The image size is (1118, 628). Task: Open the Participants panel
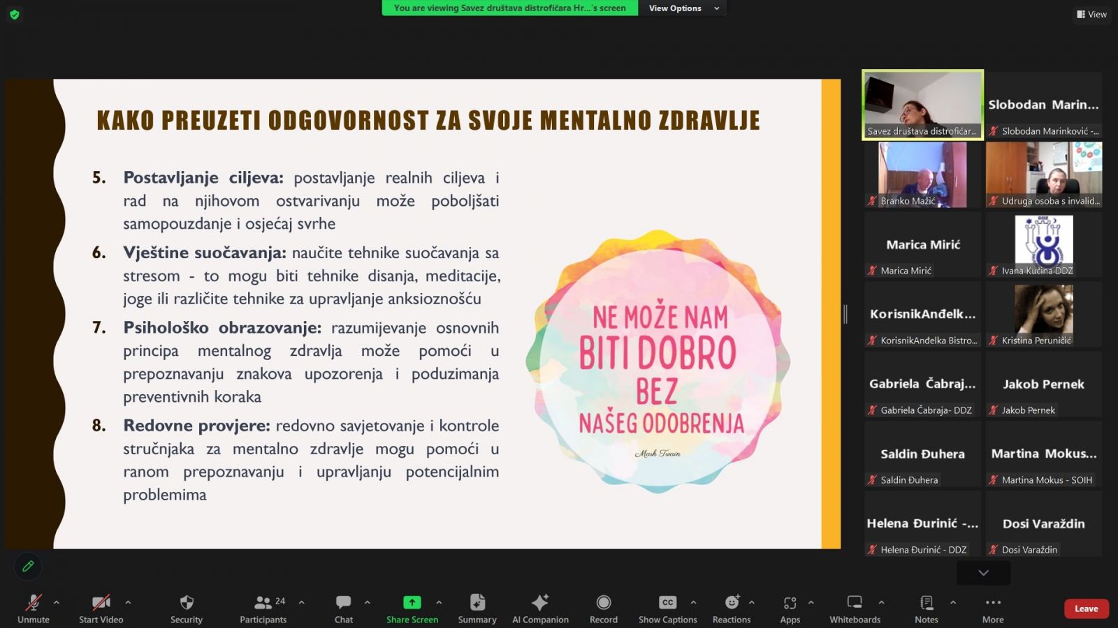click(263, 603)
